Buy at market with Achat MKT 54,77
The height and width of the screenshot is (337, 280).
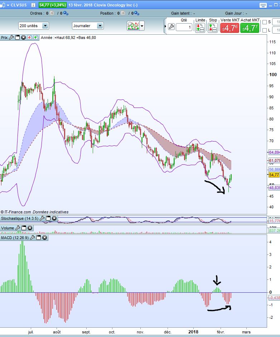pos(250,28)
